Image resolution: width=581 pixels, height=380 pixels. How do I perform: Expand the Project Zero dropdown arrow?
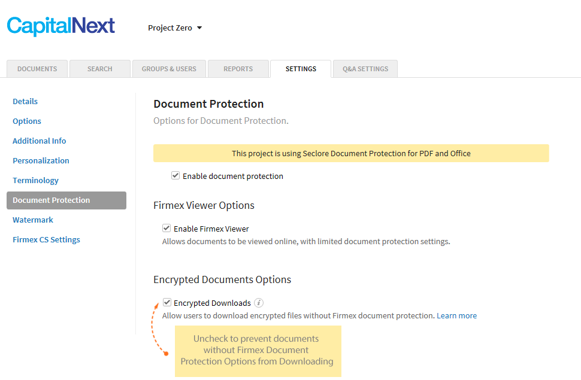click(x=199, y=28)
